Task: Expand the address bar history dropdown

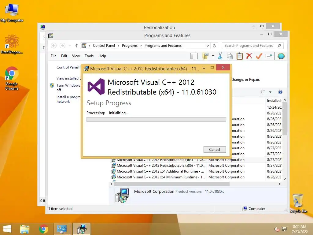Action: click(x=208, y=46)
